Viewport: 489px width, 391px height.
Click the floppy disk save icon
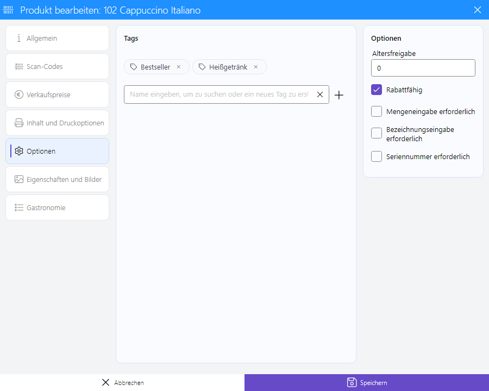[352, 382]
